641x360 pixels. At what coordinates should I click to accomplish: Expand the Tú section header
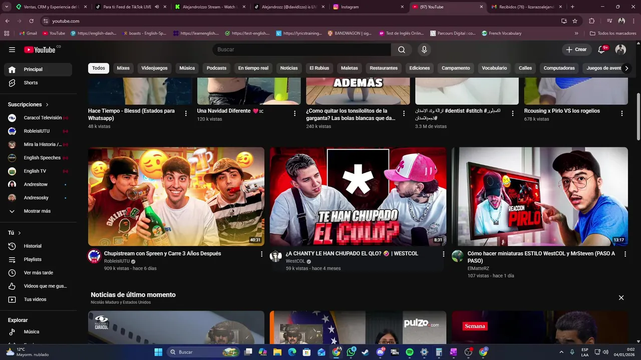tap(15, 233)
